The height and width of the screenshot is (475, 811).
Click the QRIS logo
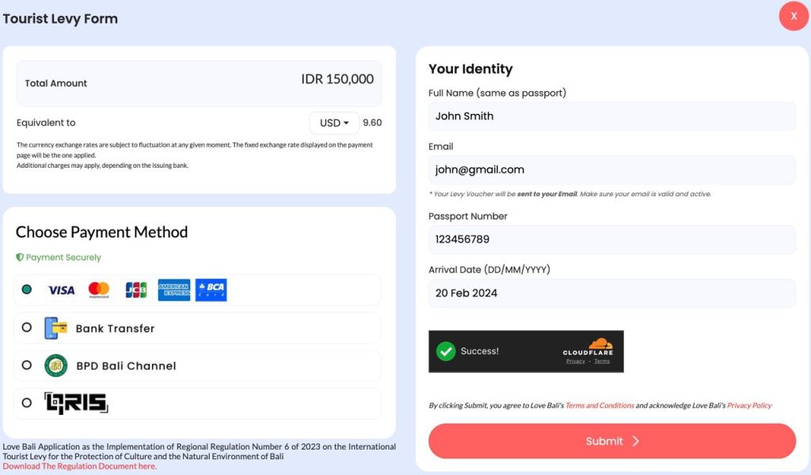[x=76, y=404]
